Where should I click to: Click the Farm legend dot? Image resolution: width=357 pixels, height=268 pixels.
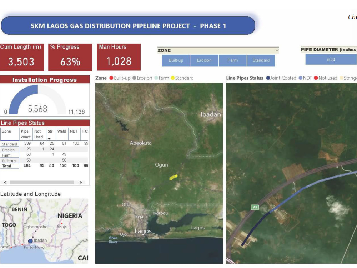pyautogui.click(x=156, y=78)
